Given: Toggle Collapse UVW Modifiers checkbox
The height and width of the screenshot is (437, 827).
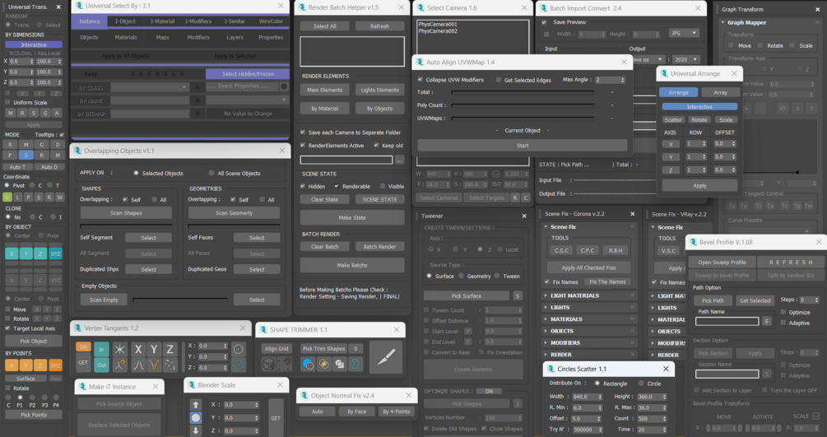Looking at the screenshot, I should tap(420, 80).
